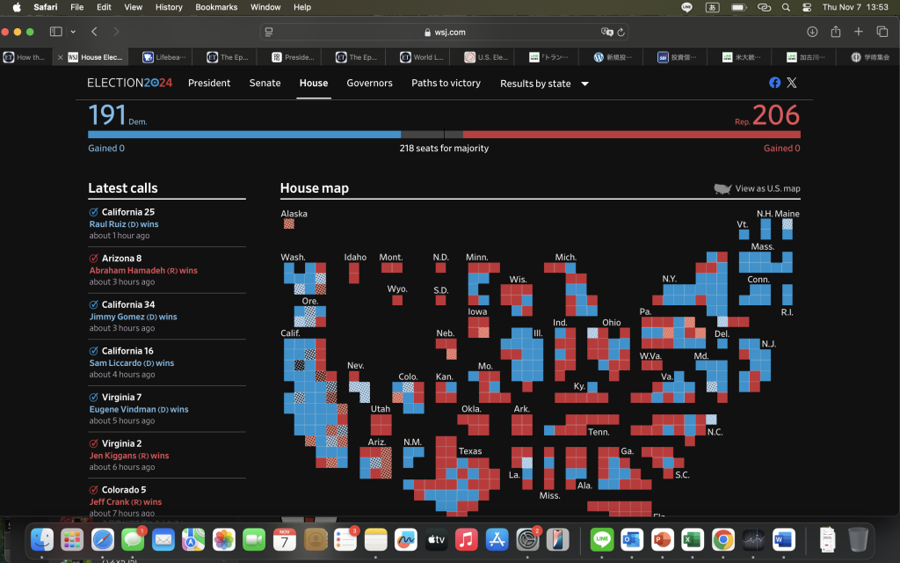Open the California 25 Raul Ruiz call
The width and height of the screenshot is (900, 563).
tap(128, 212)
